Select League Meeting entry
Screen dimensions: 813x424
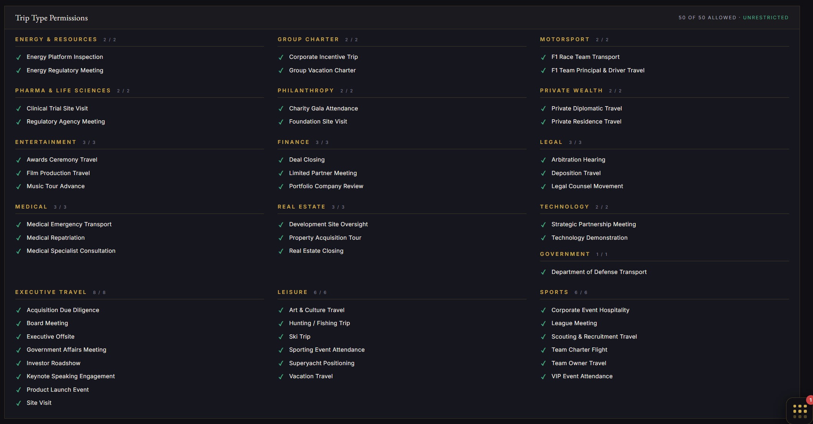(x=574, y=323)
